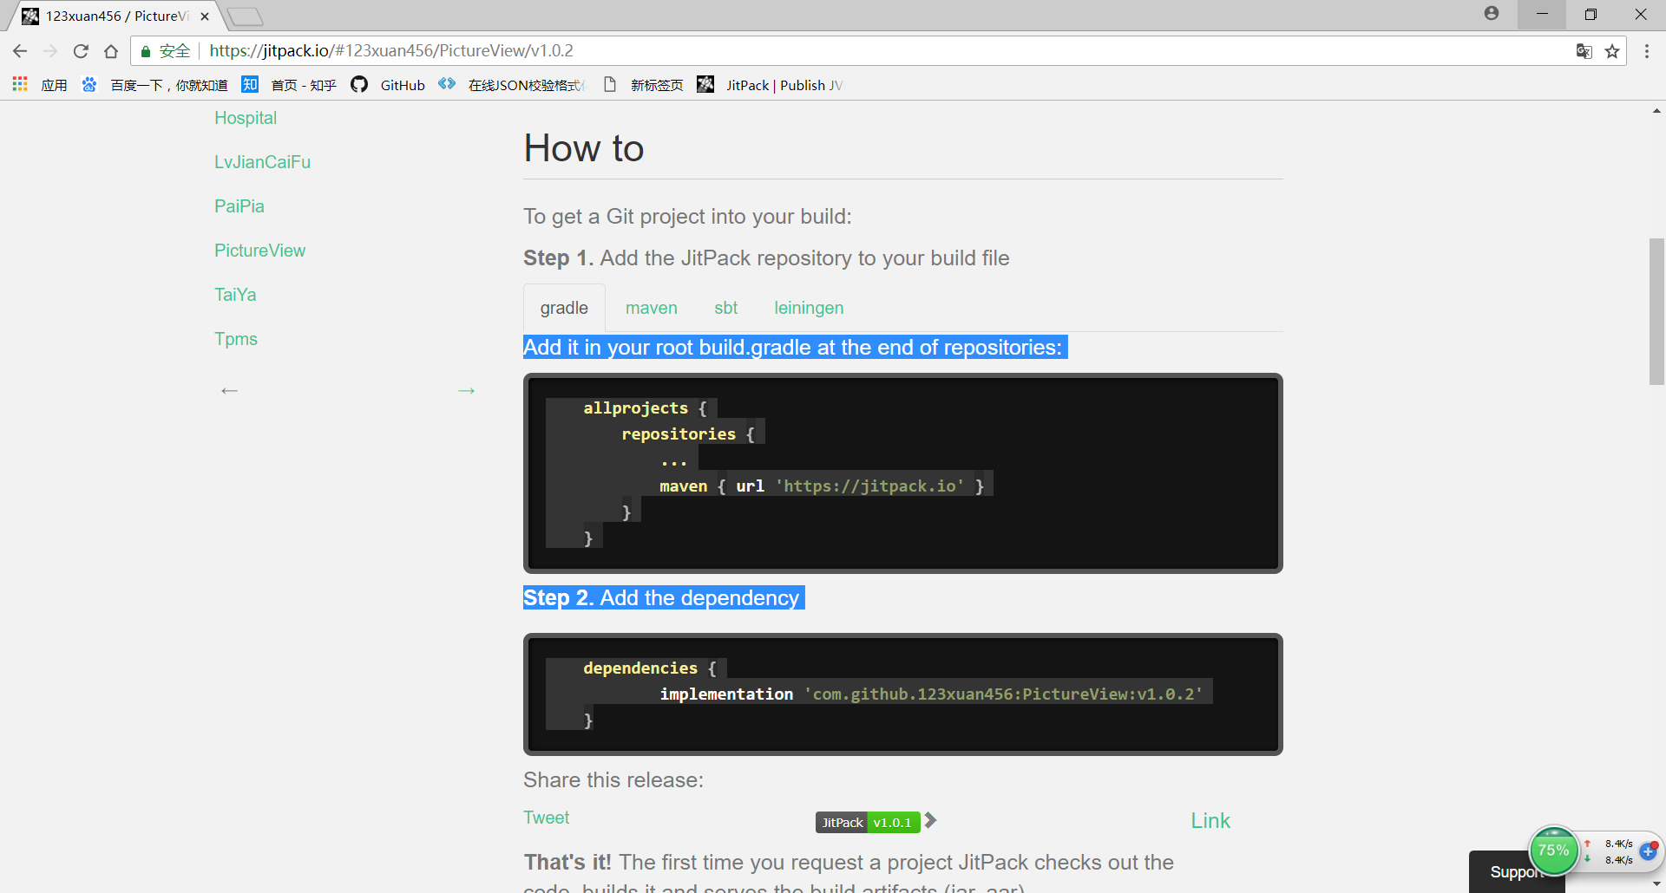Open the online JSON validator bookmark

point(512,85)
